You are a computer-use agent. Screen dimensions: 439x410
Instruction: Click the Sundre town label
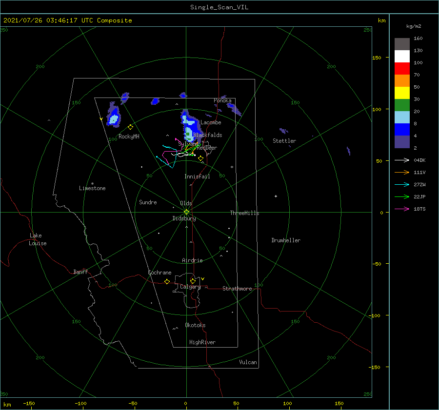coord(148,202)
